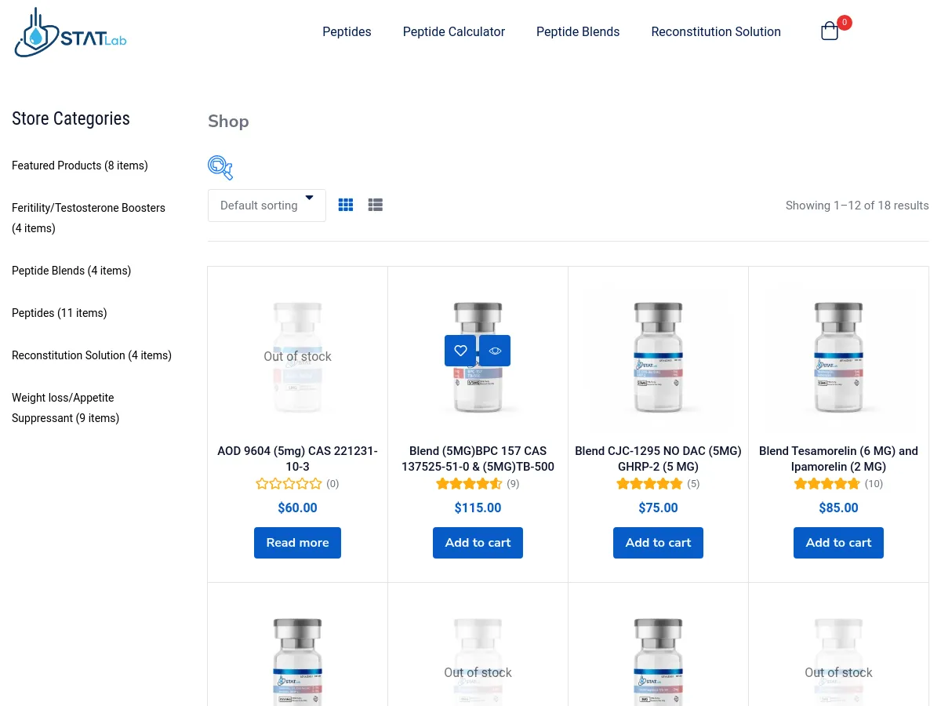Click star rating of CJC-1295 blend
The height and width of the screenshot is (706, 941).
coord(649,484)
